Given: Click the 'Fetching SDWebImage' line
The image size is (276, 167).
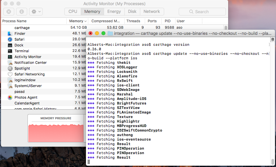Looking at the screenshot, I should click(x=113, y=90).
